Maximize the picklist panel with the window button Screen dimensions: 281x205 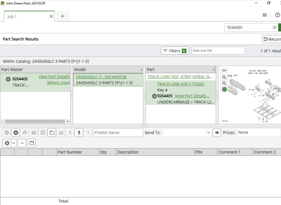tap(31, 143)
